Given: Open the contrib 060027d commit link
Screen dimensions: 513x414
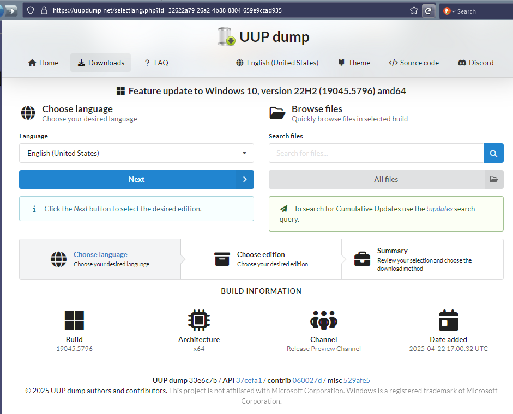Looking at the screenshot, I should coord(307,380).
